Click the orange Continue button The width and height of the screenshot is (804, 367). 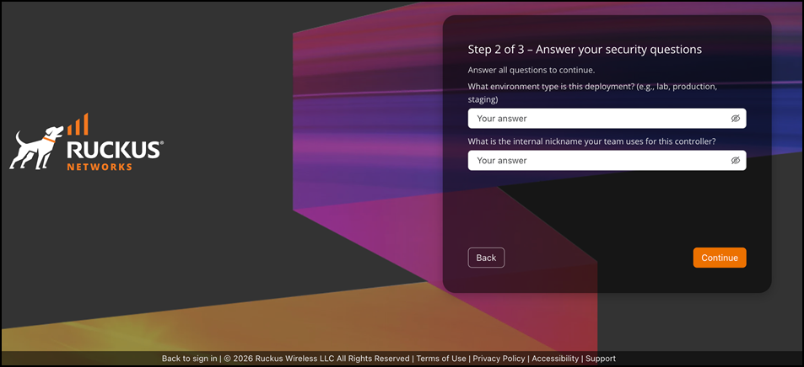tap(720, 258)
